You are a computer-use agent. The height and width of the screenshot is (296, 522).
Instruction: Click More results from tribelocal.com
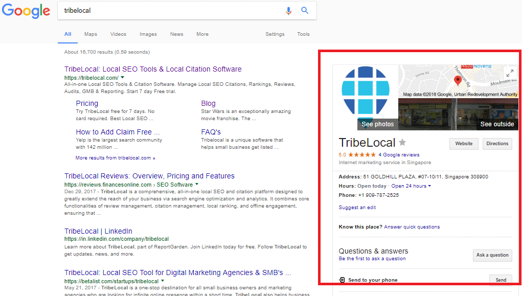(115, 158)
